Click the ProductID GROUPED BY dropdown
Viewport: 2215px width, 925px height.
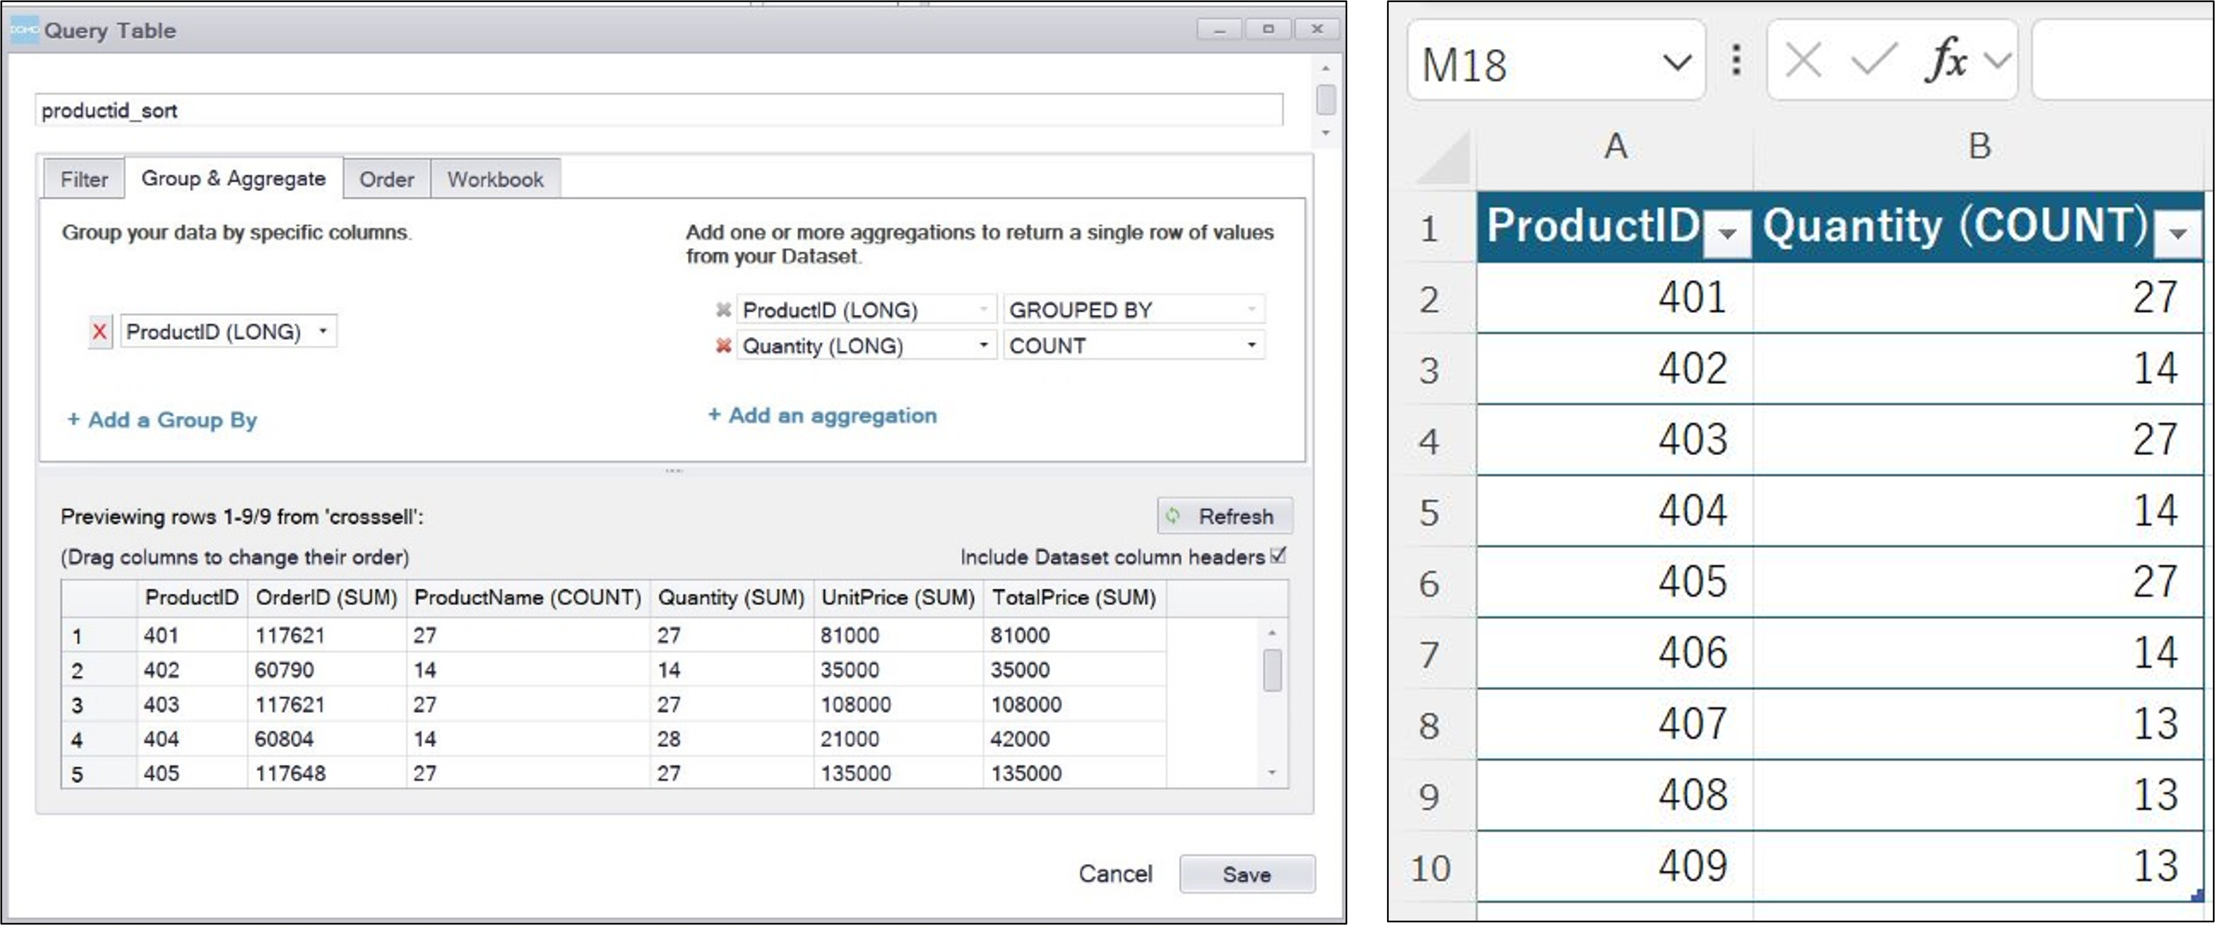pyautogui.click(x=1130, y=308)
